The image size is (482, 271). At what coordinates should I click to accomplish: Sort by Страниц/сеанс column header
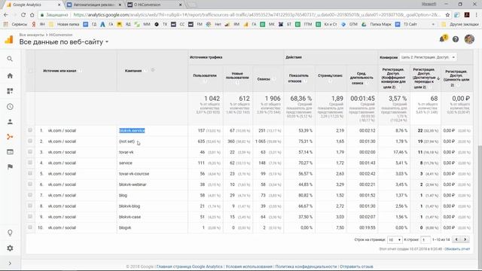pyautogui.click(x=330, y=75)
